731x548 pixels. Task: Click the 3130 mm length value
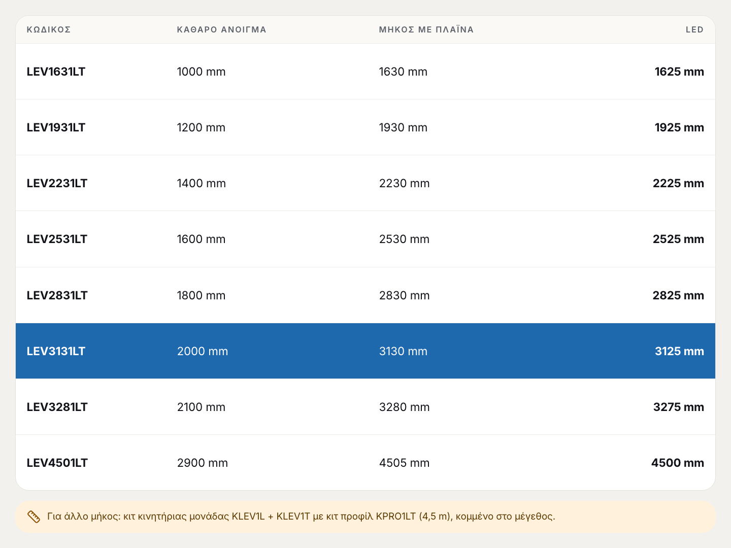coord(403,351)
